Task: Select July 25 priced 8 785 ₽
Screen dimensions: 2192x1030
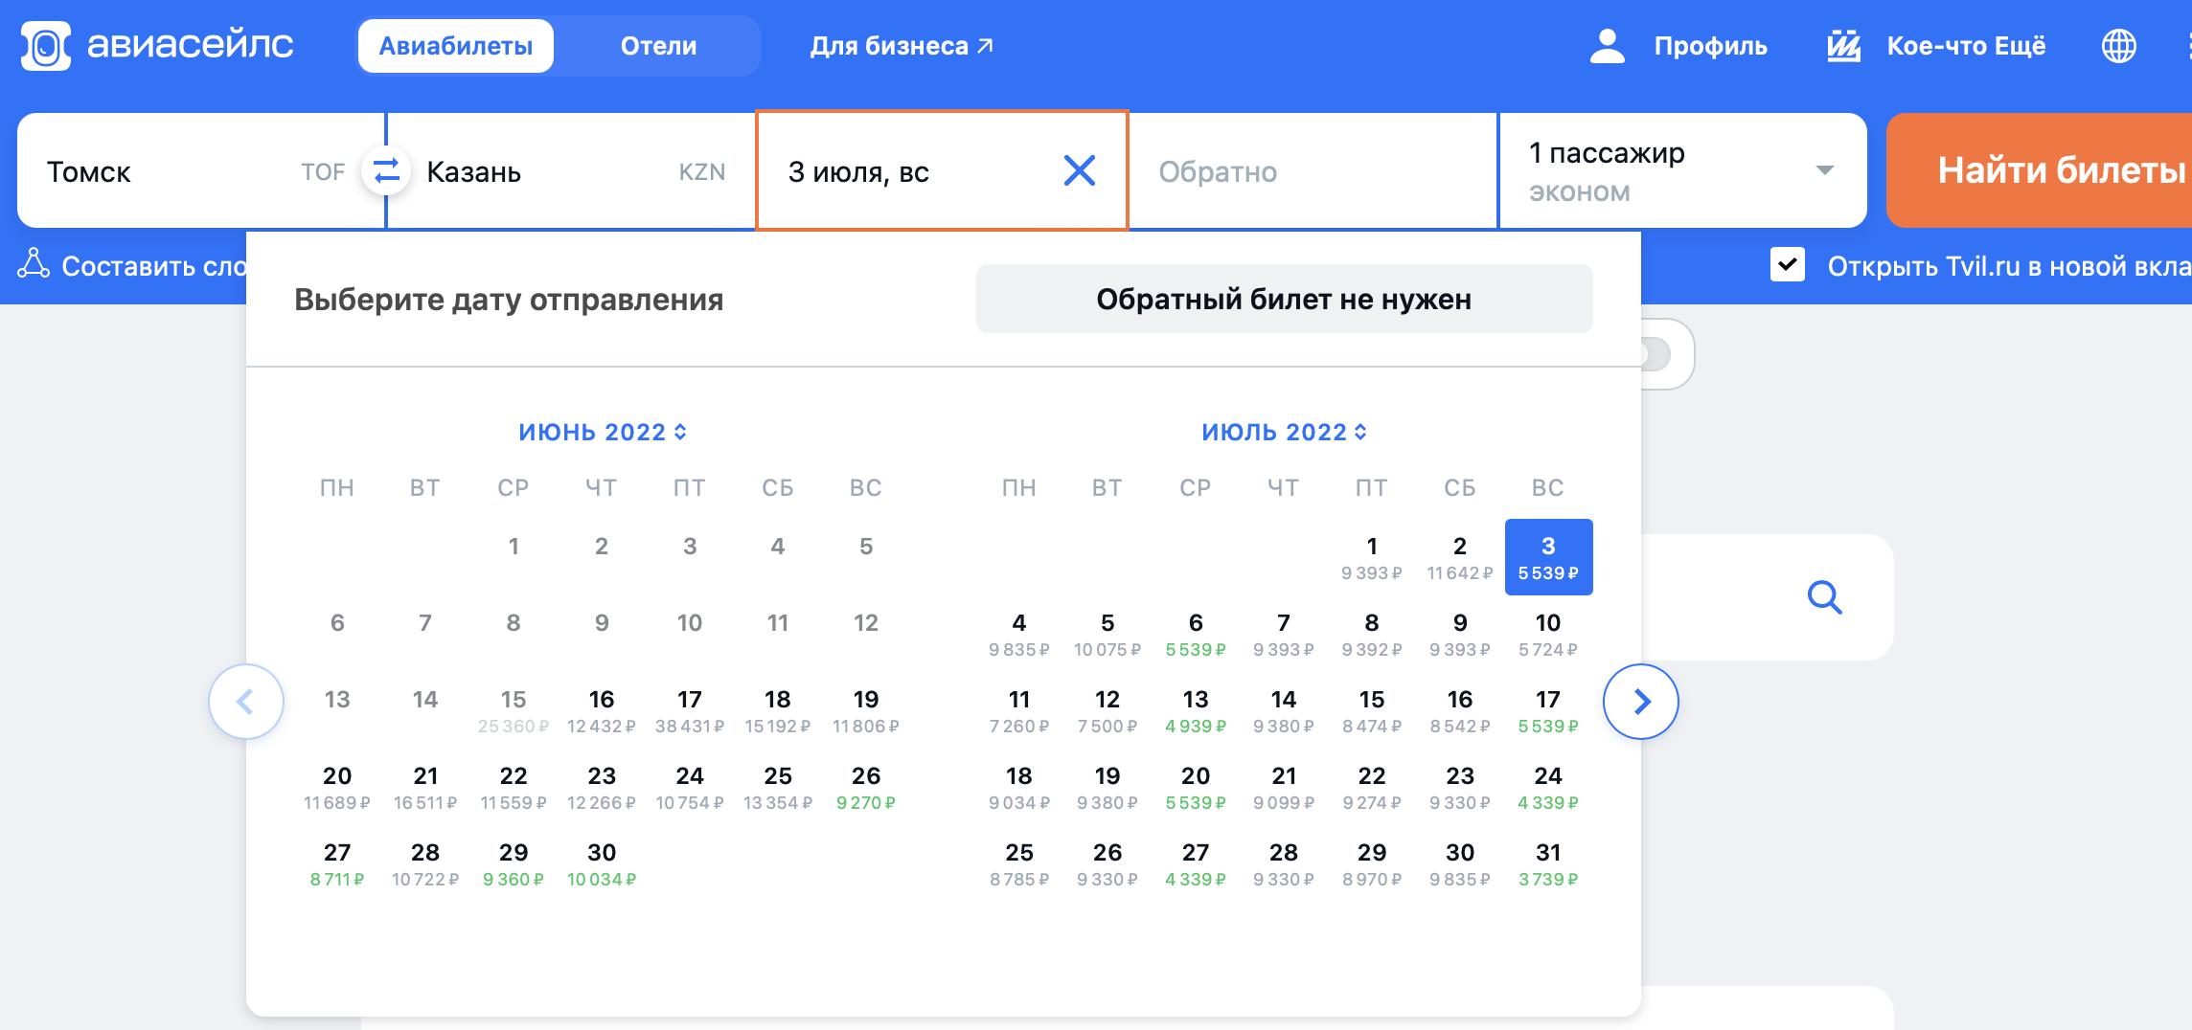Action: (1019, 863)
